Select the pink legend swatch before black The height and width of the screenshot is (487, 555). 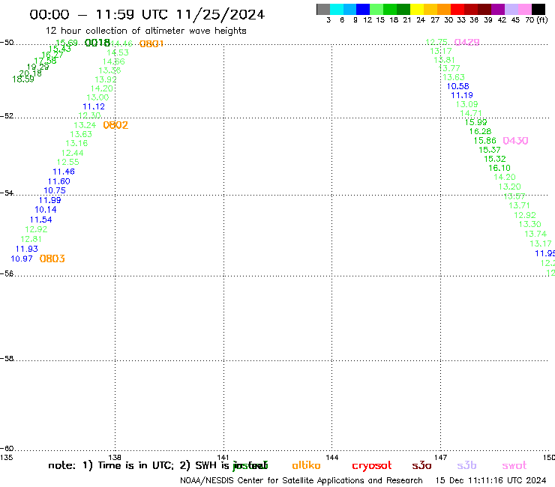coord(524,9)
